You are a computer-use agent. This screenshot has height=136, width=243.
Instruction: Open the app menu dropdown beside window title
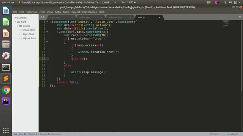point(115,2)
